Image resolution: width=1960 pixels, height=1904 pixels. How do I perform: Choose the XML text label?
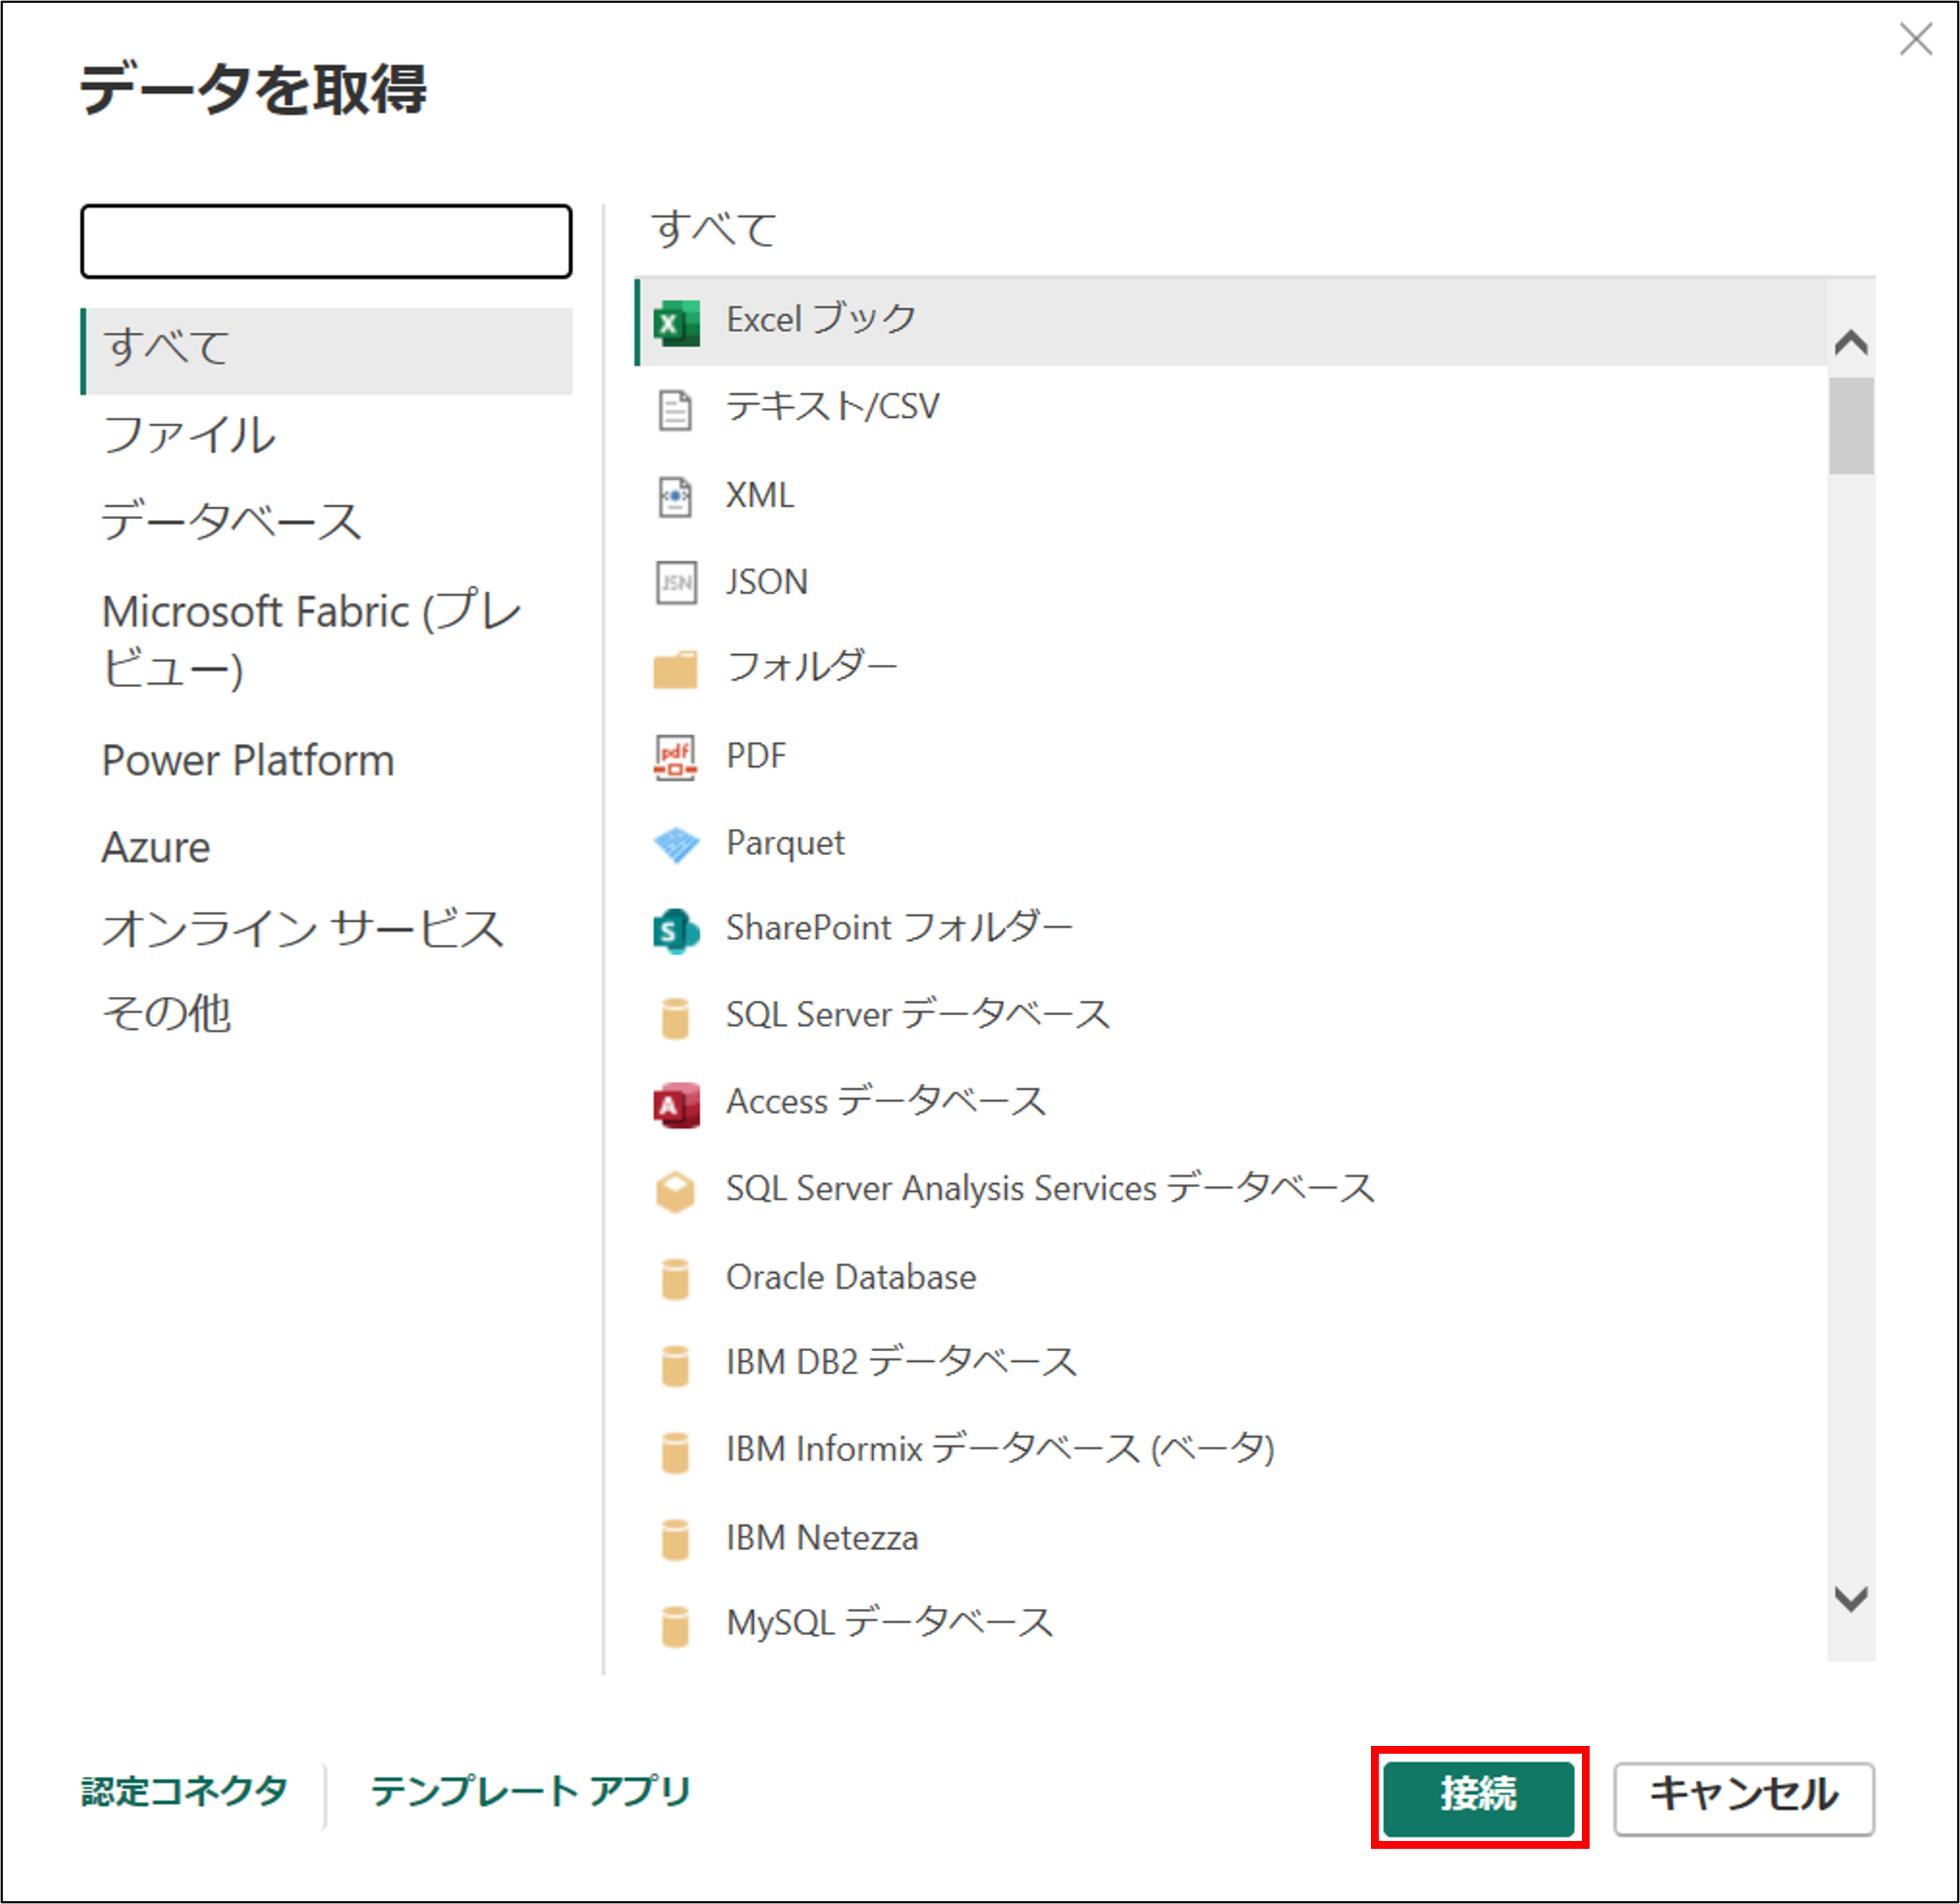coord(760,495)
